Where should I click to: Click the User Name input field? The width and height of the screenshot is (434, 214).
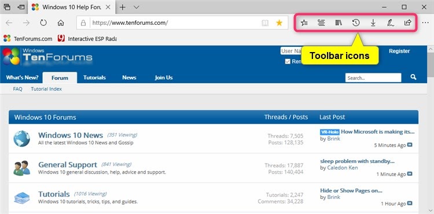(290, 51)
